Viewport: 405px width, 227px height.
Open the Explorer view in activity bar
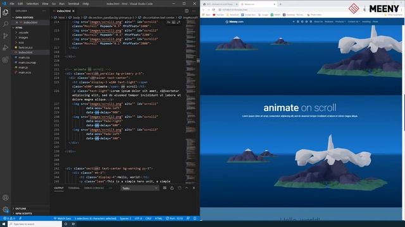[6, 12]
